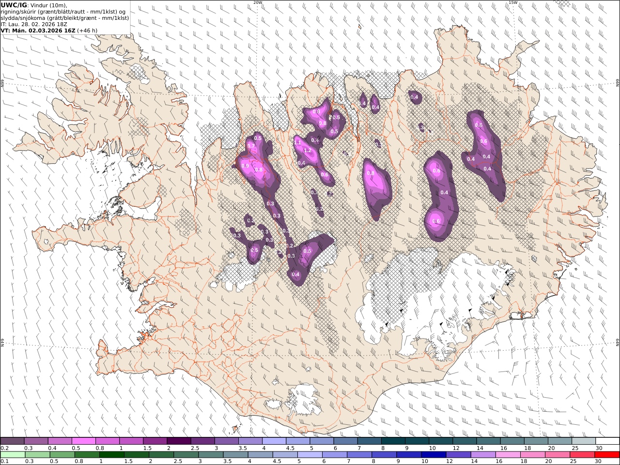The height and width of the screenshot is (465, 620).
Task: Click the "15W" longitude label
Action: (512, 2)
